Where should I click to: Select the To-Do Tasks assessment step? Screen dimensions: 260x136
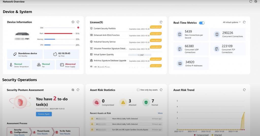pyautogui.click(x=65, y=132)
